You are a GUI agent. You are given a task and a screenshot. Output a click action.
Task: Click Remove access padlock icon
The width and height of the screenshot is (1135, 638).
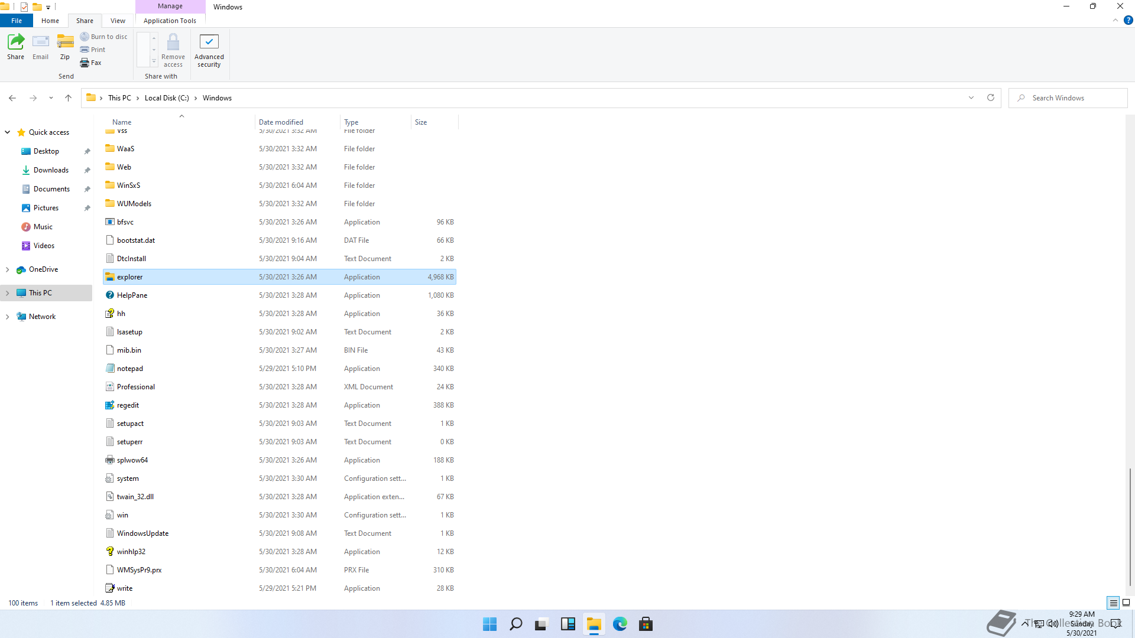[173, 41]
